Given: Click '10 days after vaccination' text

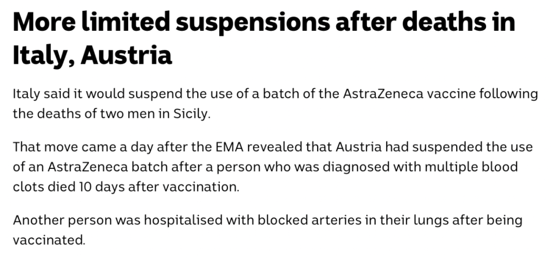Looking at the screenshot, I should (158, 186).
